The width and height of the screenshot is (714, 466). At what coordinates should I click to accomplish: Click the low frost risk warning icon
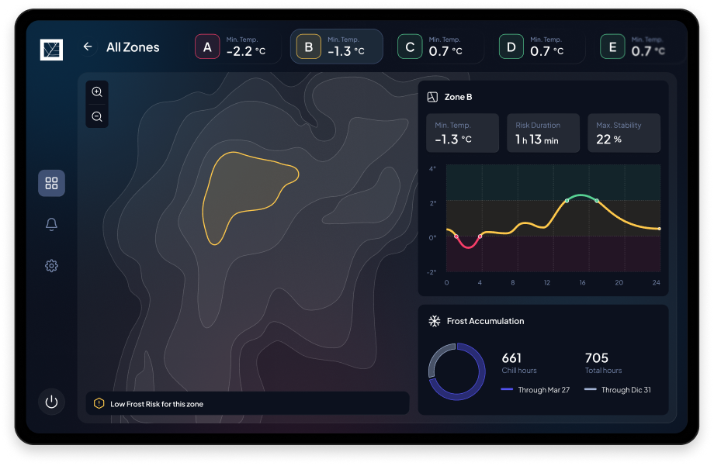(99, 404)
